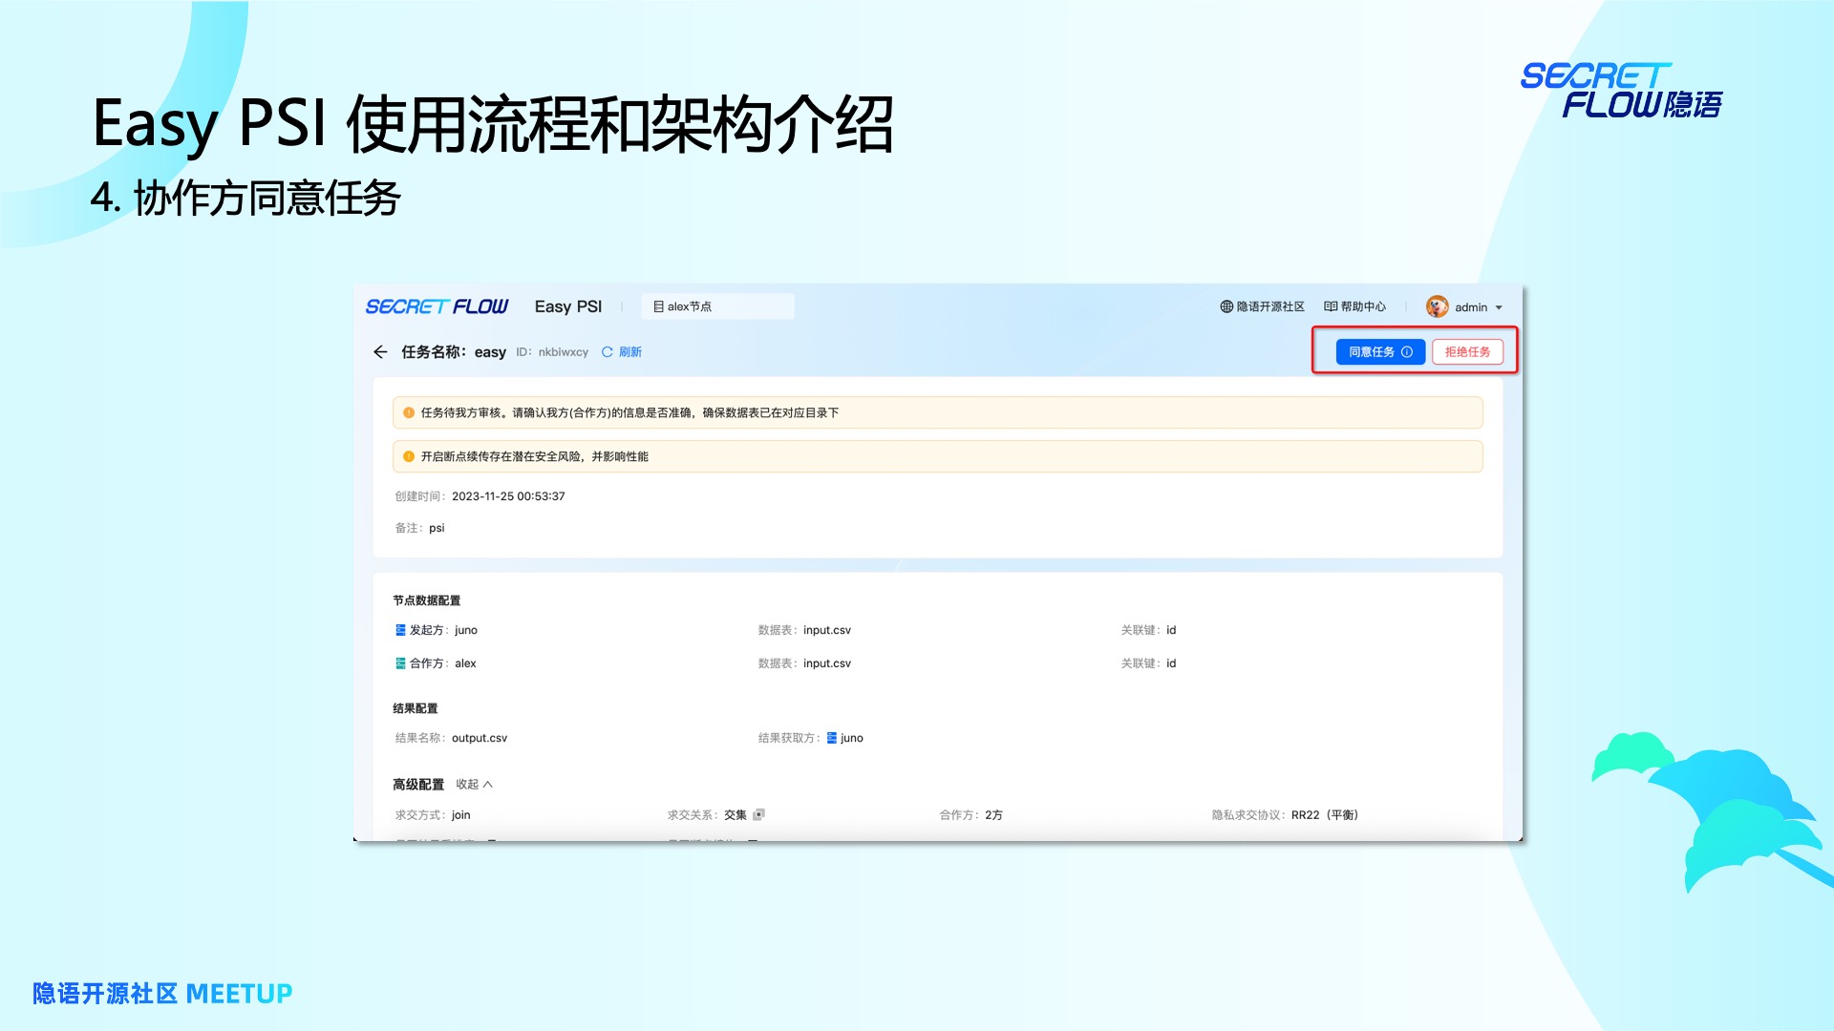Open 隐语开源社区 in the top navigation
The image size is (1834, 1031).
coord(1262,307)
